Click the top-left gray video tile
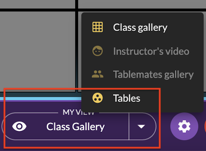This screenshot has width=206, height=151. coord(37,4)
